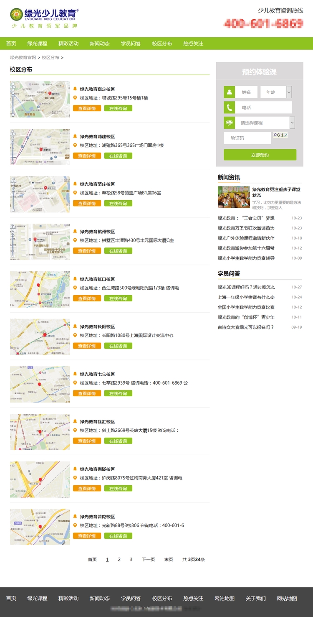313x617 pixels.
Task: Click the 验证码 captcha input field
Action: (x=247, y=138)
